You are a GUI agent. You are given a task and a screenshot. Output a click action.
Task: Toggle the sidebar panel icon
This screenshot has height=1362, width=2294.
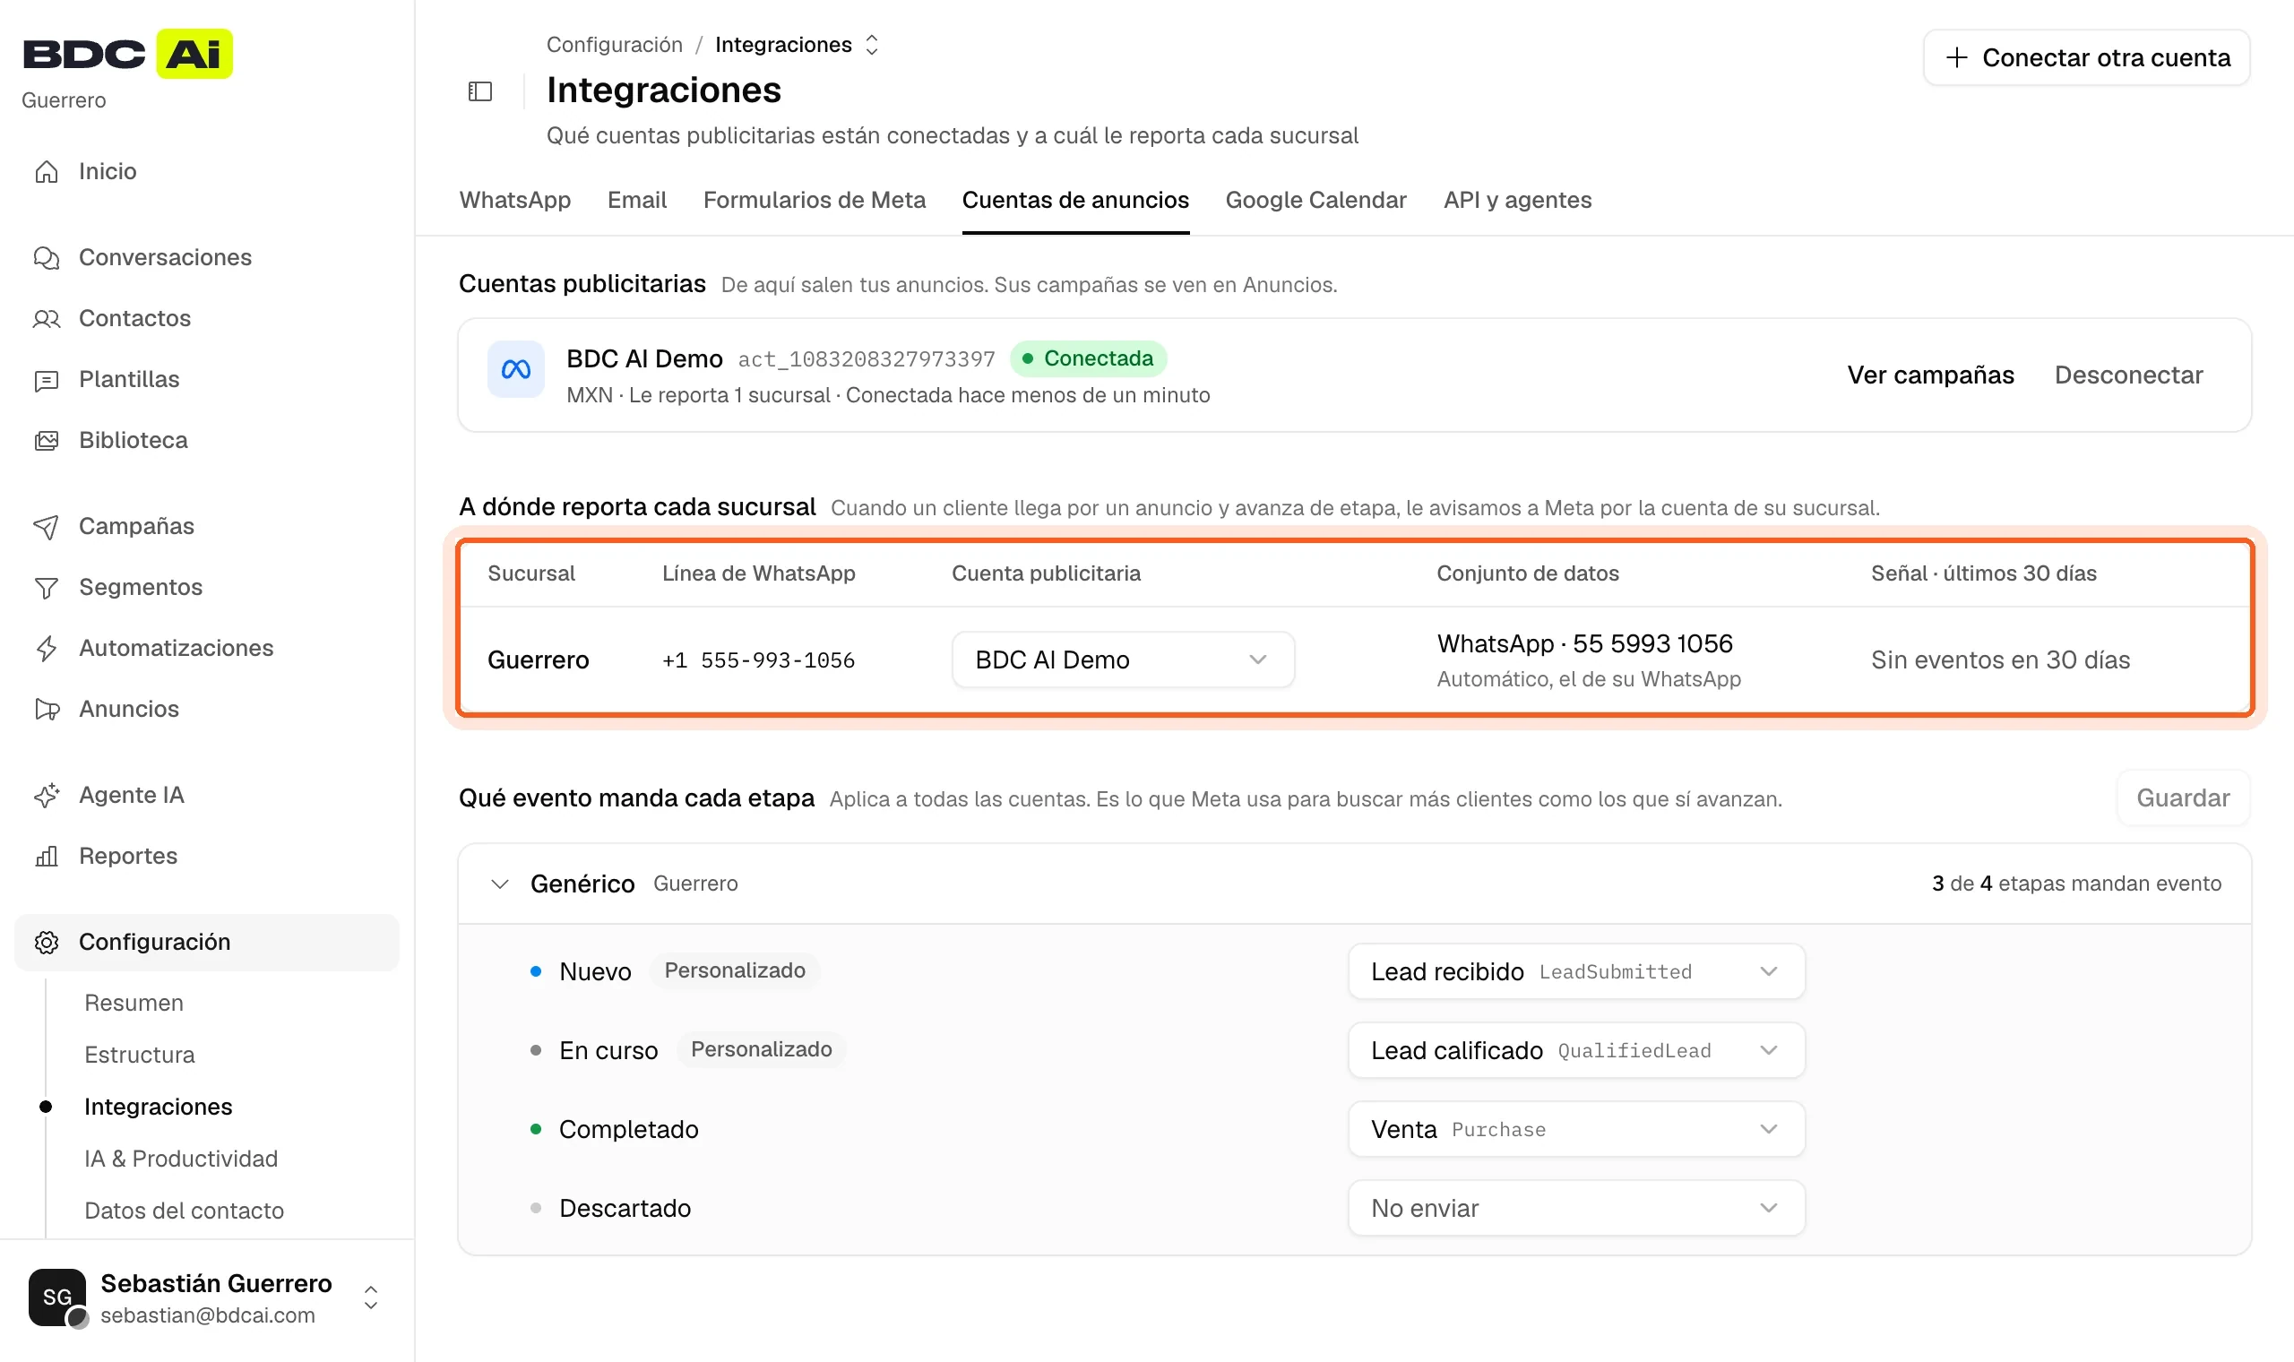[480, 91]
